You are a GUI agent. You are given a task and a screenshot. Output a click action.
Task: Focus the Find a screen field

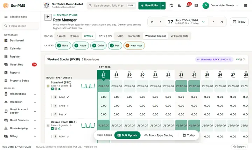[x=20, y=26]
